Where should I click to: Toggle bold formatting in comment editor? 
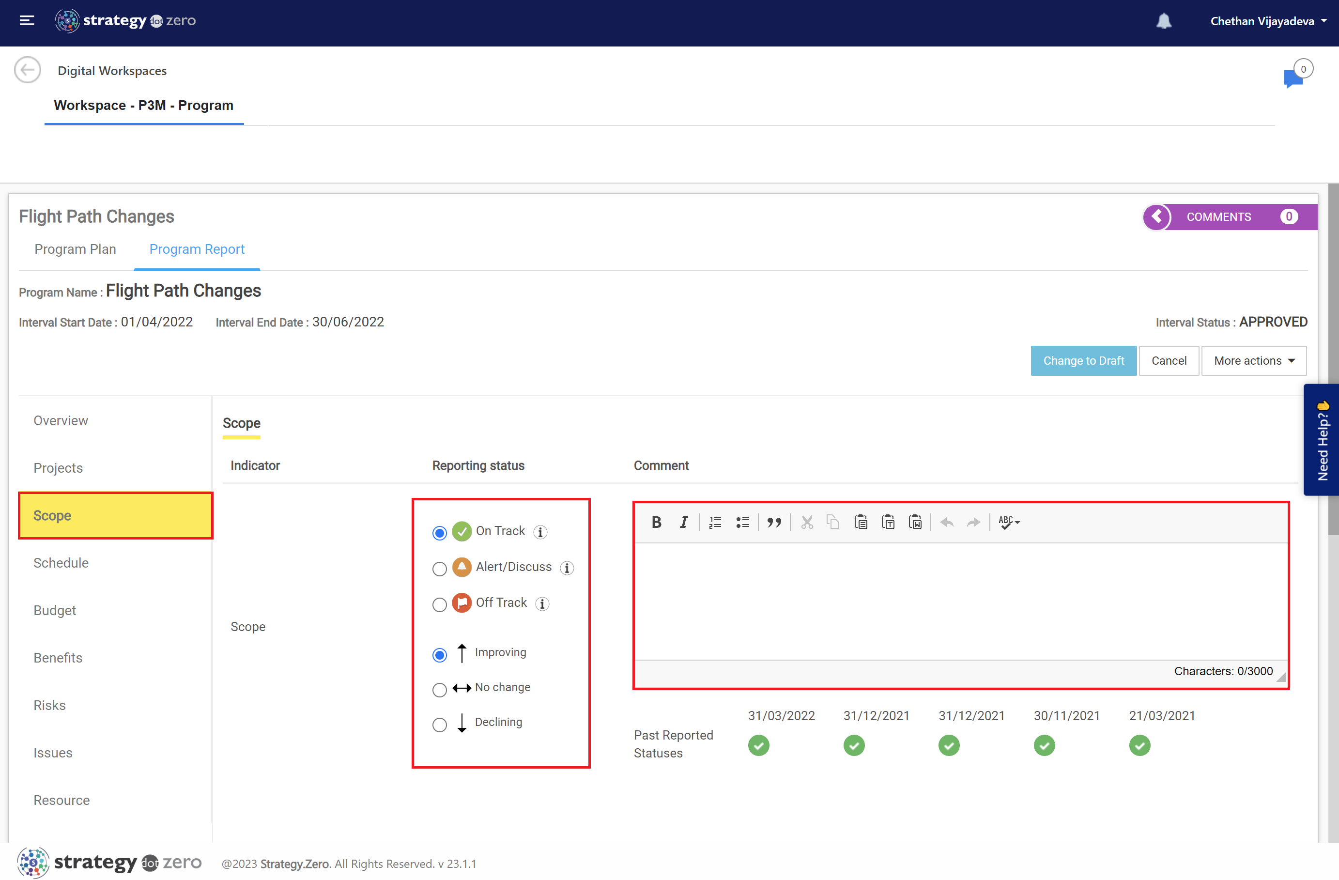(656, 522)
